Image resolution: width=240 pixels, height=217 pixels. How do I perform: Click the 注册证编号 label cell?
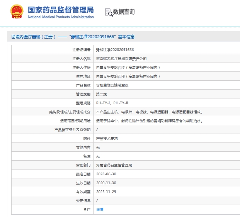point(82,50)
